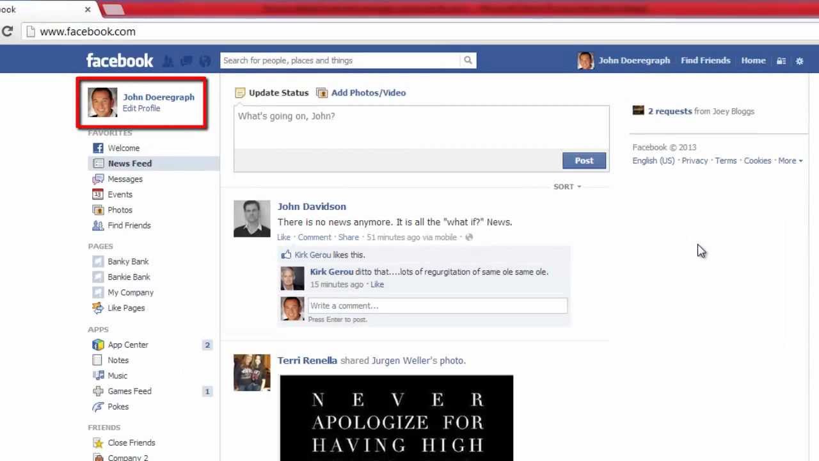The width and height of the screenshot is (819, 461).
Task: Open Terri Renella's profile photo
Action: click(x=252, y=373)
